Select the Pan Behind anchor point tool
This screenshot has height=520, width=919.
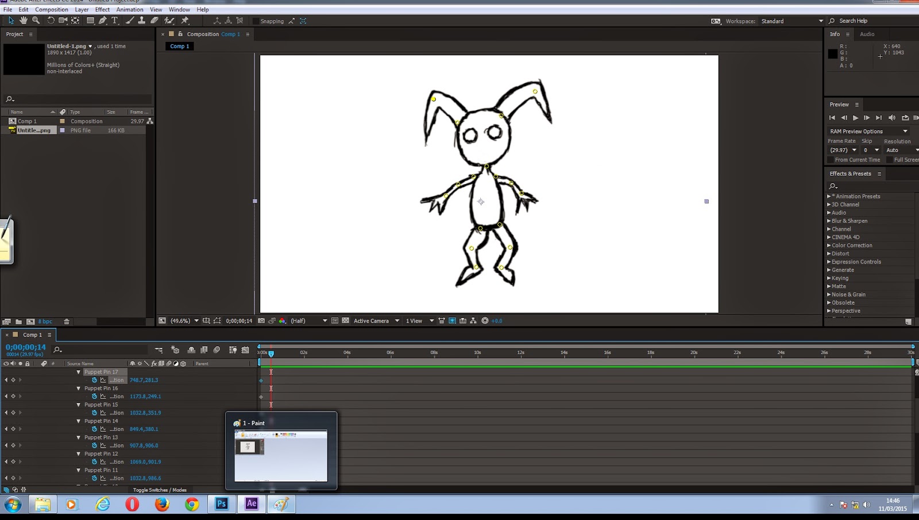coord(75,21)
